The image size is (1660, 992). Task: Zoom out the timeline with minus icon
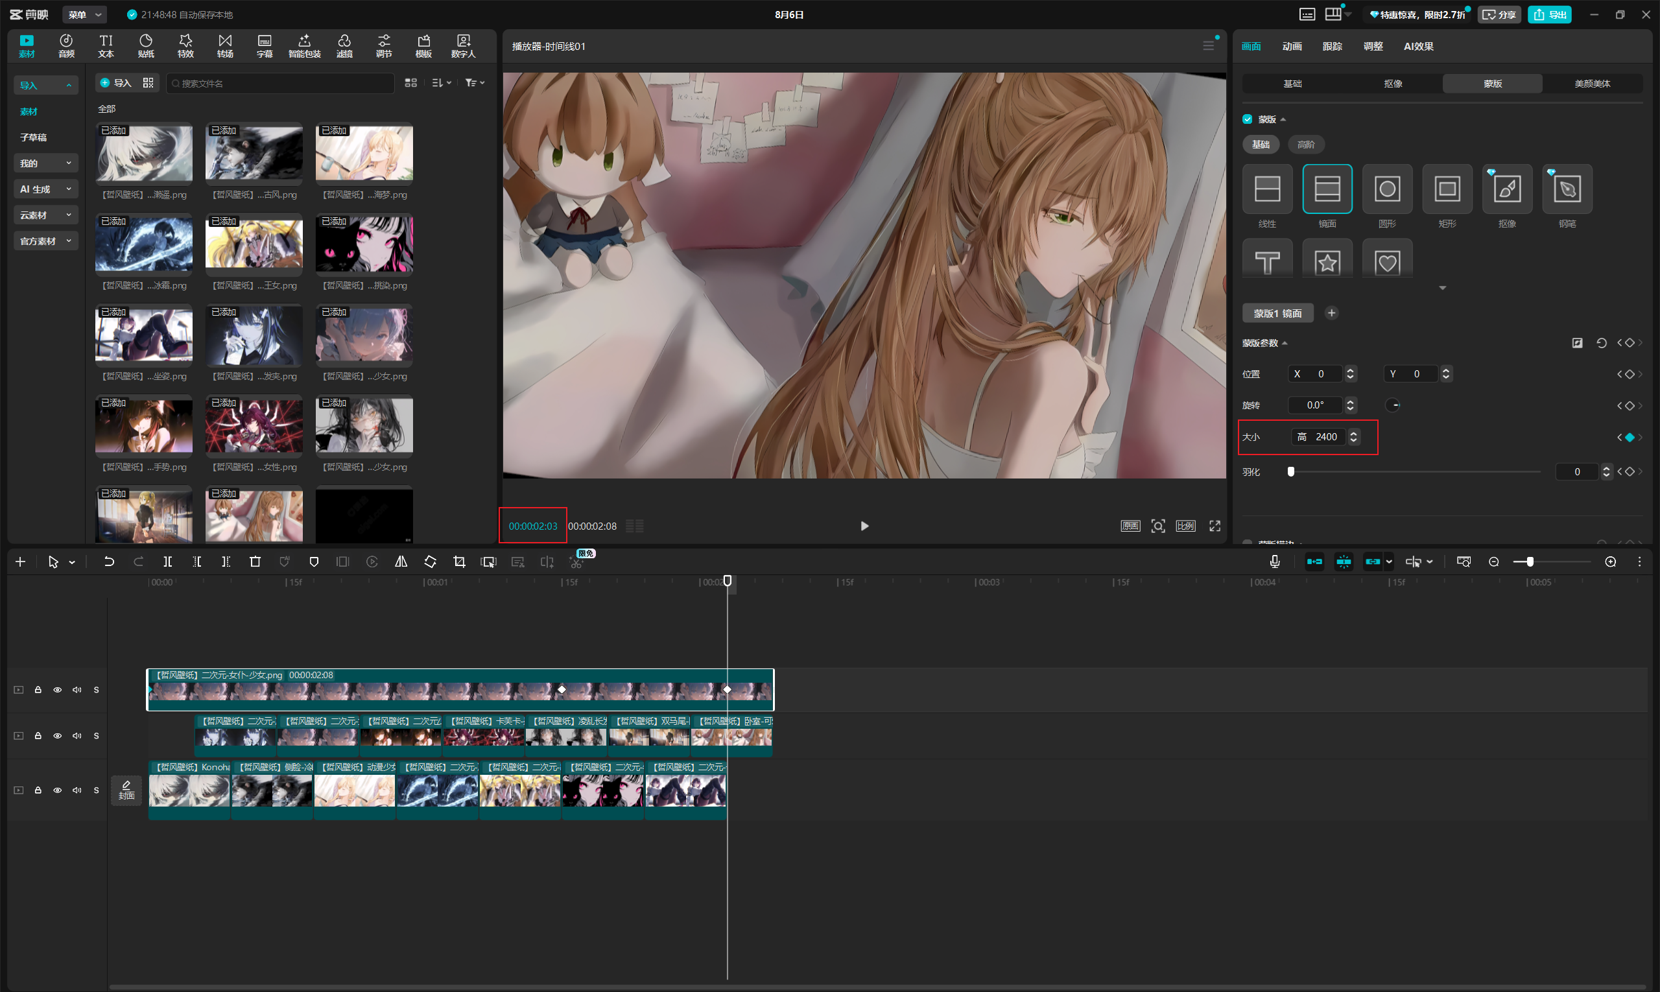(1494, 562)
